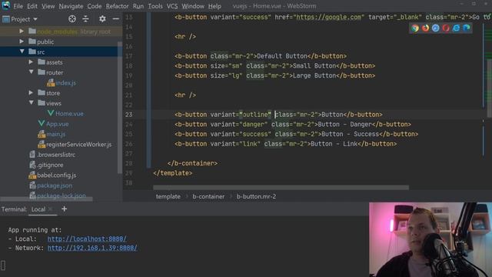
Task: Click the Vue icon beside Home.vue
Action: (x=51, y=113)
